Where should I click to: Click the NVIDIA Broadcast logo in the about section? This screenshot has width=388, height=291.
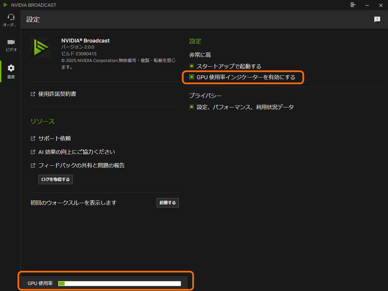point(40,47)
